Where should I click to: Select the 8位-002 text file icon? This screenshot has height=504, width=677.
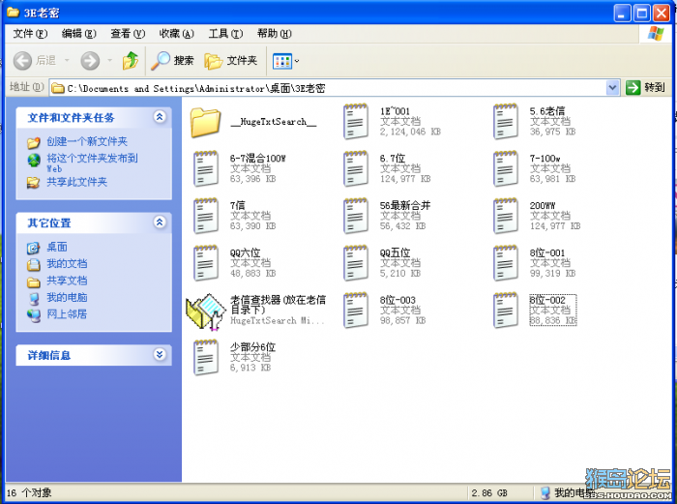click(x=506, y=310)
